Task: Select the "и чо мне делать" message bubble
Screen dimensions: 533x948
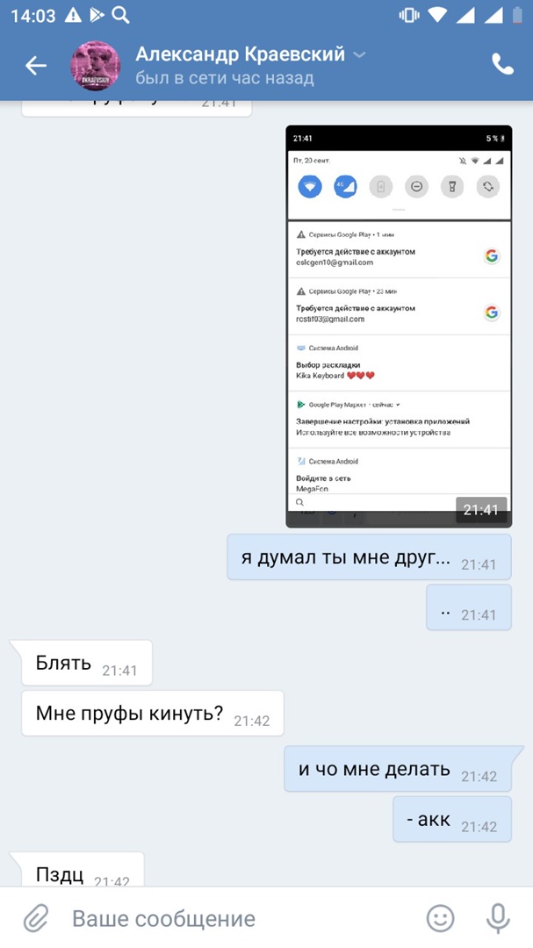Action: click(x=398, y=769)
